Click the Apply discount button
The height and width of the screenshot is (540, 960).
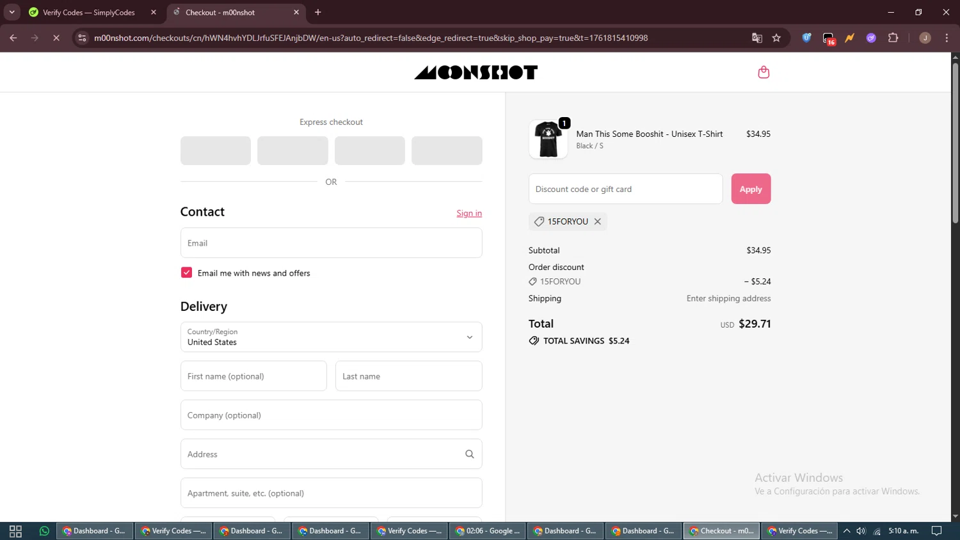(x=751, y=189)
